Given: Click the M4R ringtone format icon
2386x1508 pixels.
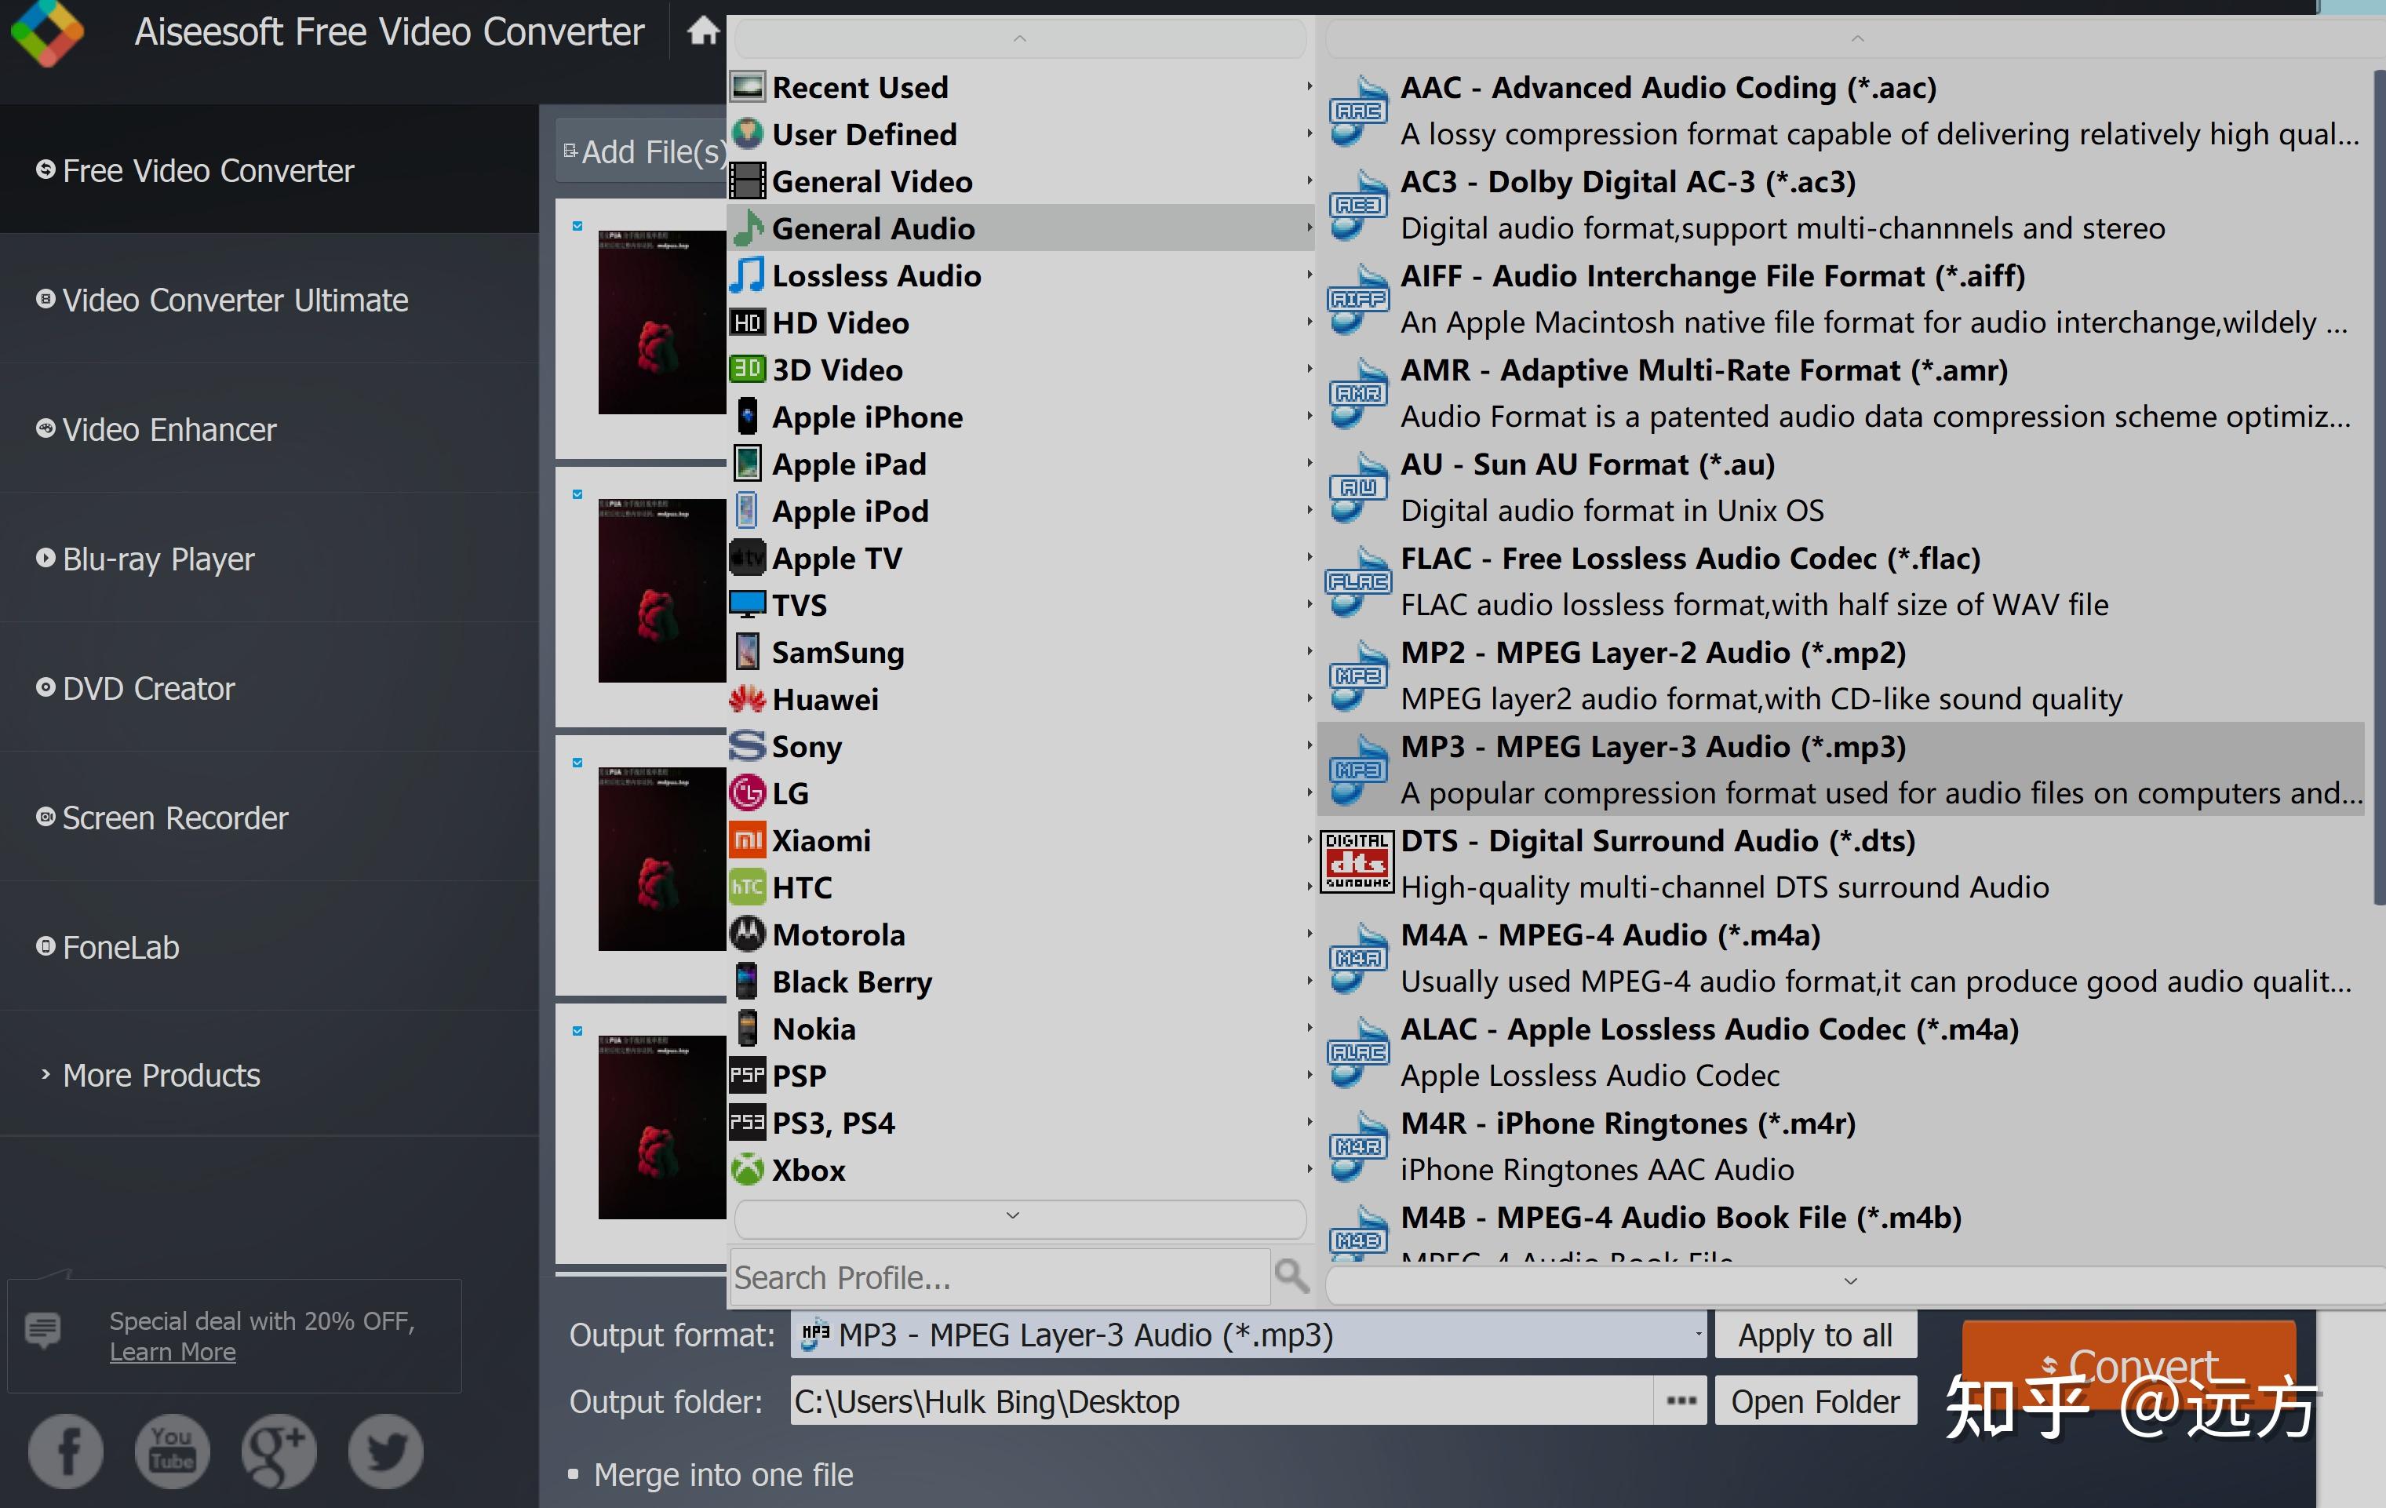Looking at the screenshot, I should (1357, 1146).
